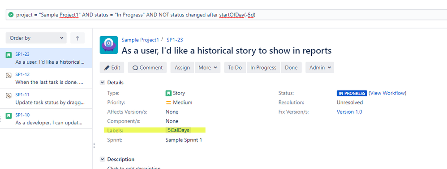
Task: Click the Assign button
Action: 182,68
